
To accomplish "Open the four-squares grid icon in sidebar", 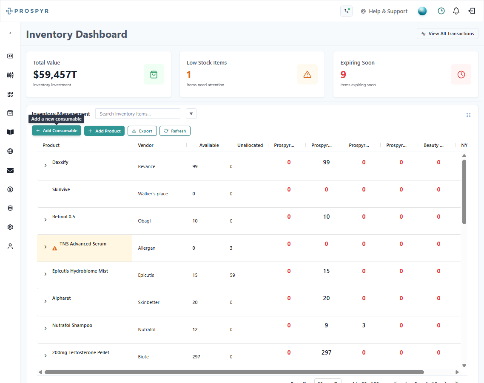I will tap(10, 94).
